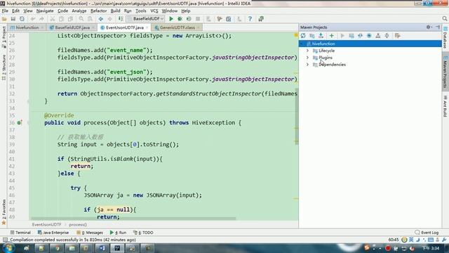Click the override gutter icon at line 36

click(x=20, y=123)
